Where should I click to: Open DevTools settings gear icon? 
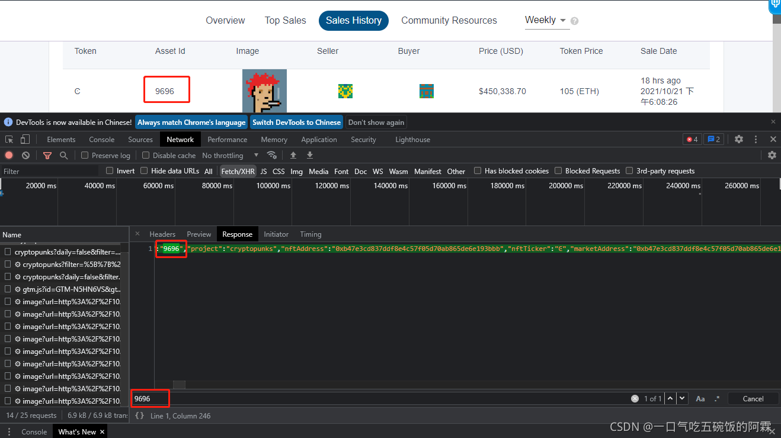(738, 139)
